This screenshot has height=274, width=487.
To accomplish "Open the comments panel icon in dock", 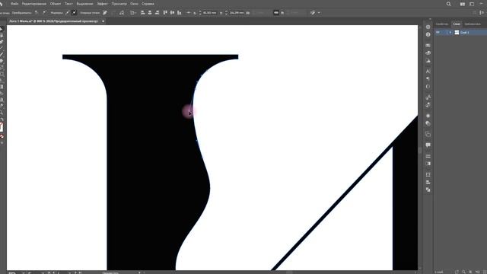I will (x=428, y=145).
